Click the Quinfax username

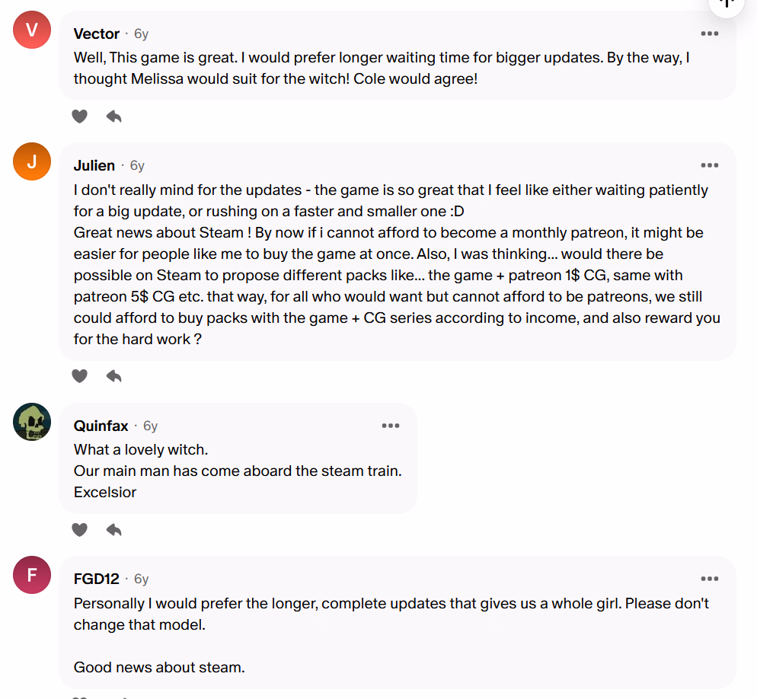click(101, 426)
